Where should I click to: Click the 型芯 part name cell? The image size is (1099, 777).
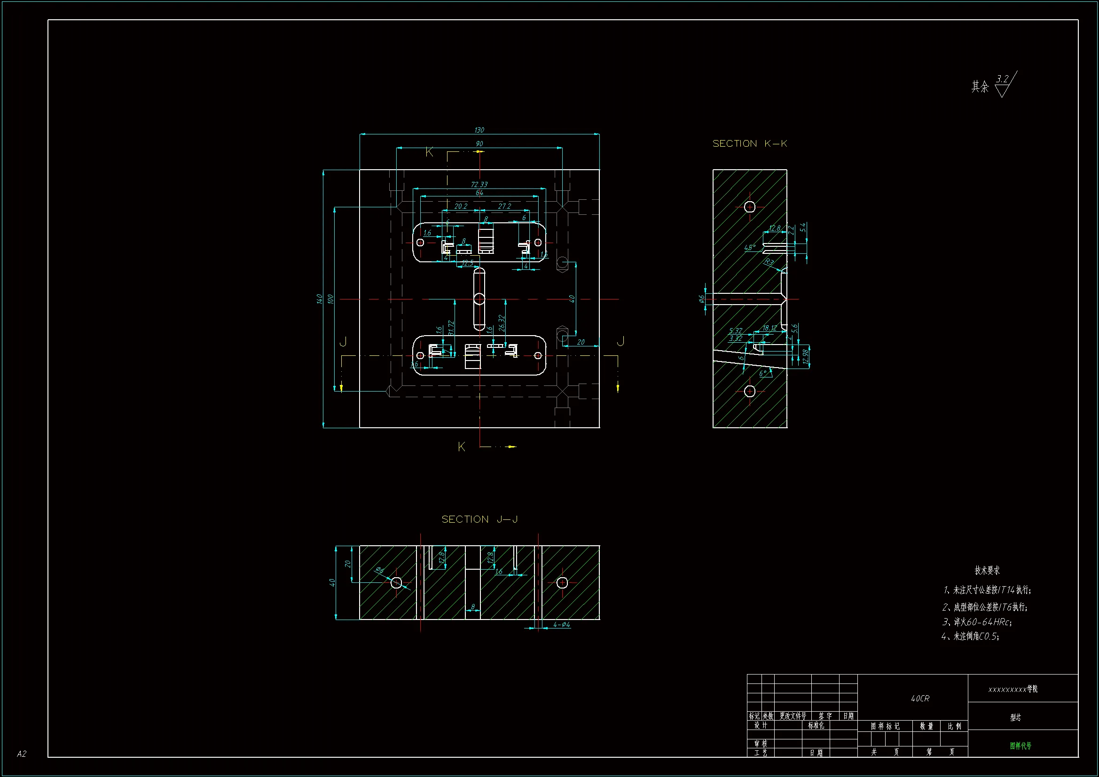(x=1015, y=717)
